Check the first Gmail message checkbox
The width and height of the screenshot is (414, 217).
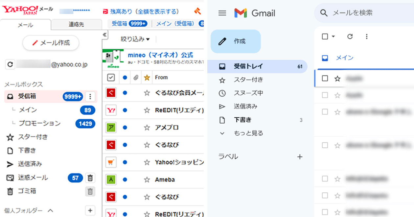pos(325,78)
